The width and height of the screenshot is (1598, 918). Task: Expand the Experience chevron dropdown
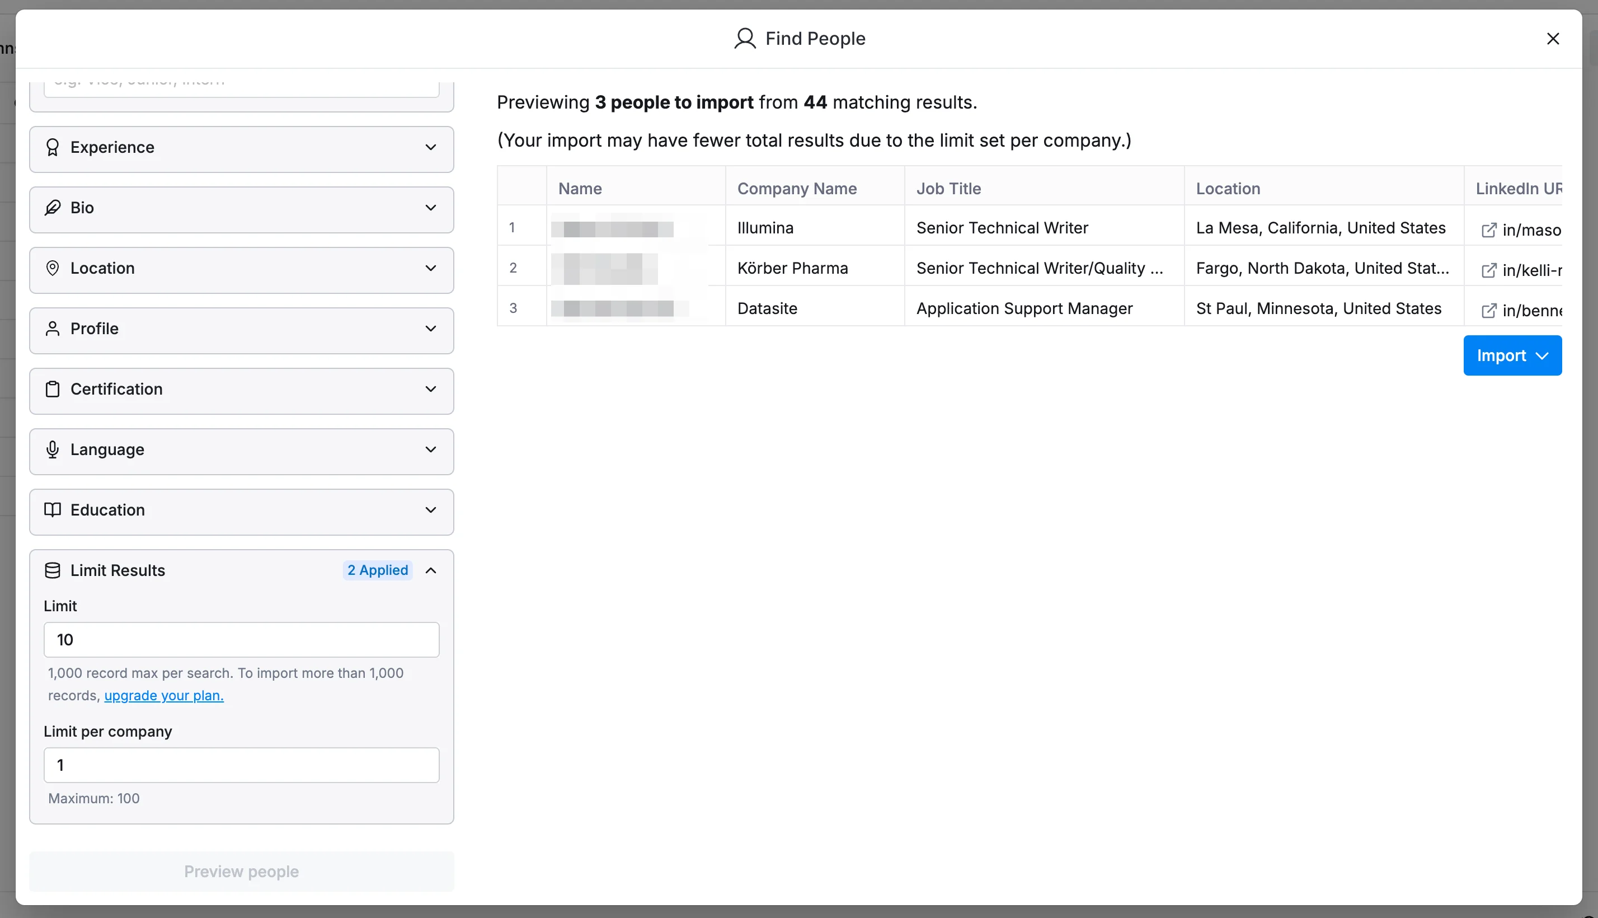coord(430,147)
